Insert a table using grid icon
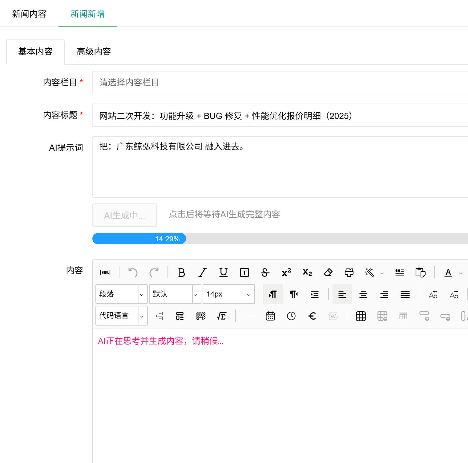Screen dimensions: 468x463 tap(361, 316)
